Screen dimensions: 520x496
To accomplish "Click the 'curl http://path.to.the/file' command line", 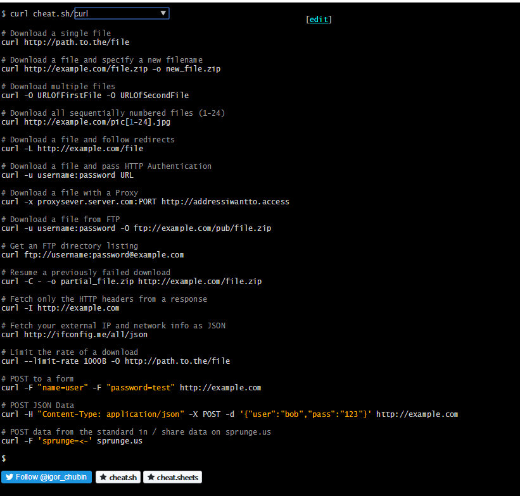I will click(65, 42).
